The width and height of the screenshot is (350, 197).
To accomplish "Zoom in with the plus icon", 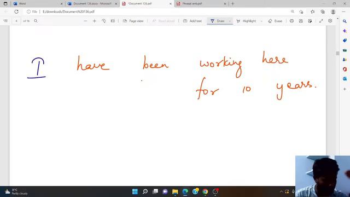I will tap(95, 21).
